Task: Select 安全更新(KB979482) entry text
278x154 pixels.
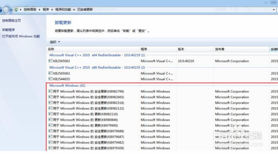Action: pos(88,142)
